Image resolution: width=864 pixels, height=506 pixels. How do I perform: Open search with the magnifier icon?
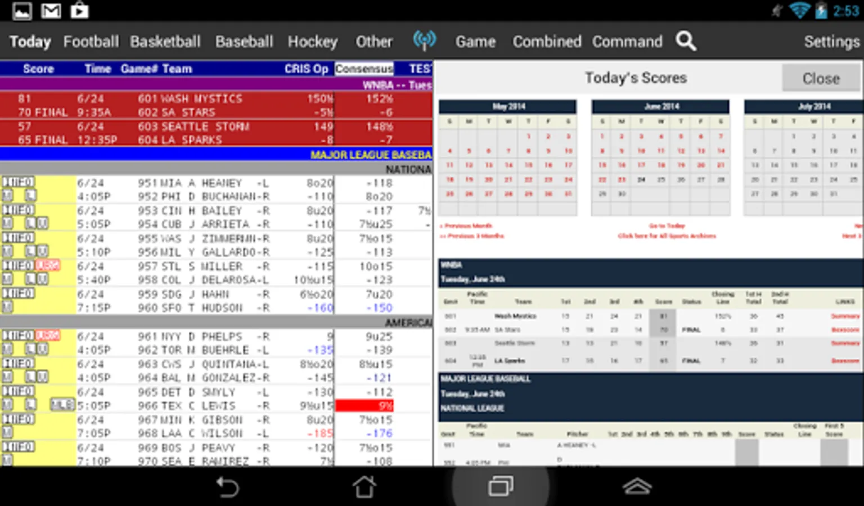click(x=686, y=41)
